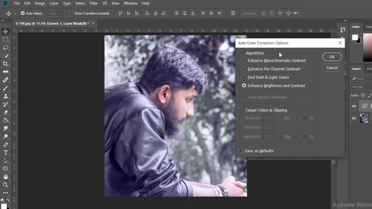This screenshot has height=209, width=372.
Task: Open the Filter menu
Action: click(x=94, y=3)
